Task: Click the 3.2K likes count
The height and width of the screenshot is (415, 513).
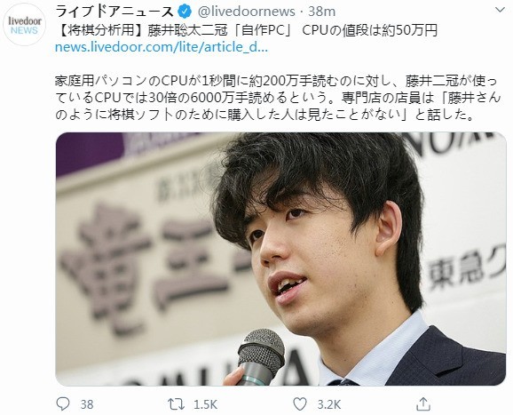Action: pos(328,404)
